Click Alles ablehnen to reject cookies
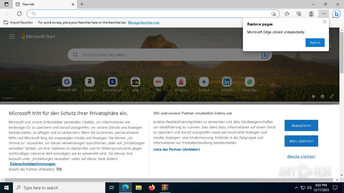This screenshot has height=193, width=344. click(301, 141)
